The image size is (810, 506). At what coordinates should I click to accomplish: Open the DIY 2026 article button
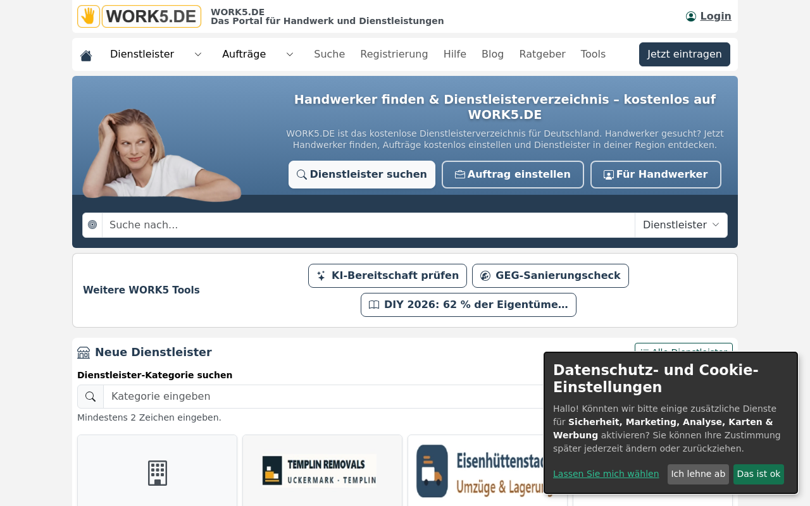click(468, 305)
